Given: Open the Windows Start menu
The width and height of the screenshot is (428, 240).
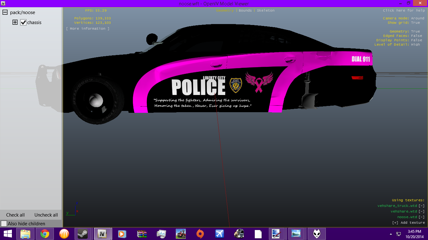Looking at the screenshot, I should [x=8, y=234].
